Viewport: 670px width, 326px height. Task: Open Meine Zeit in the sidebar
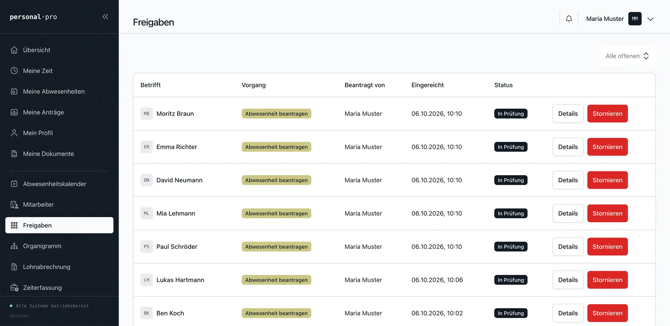[59, 71]
